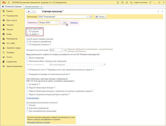166x126 pixels.
Task: Select По ФИФО valuation method
Action: click(x=27, y=34)
